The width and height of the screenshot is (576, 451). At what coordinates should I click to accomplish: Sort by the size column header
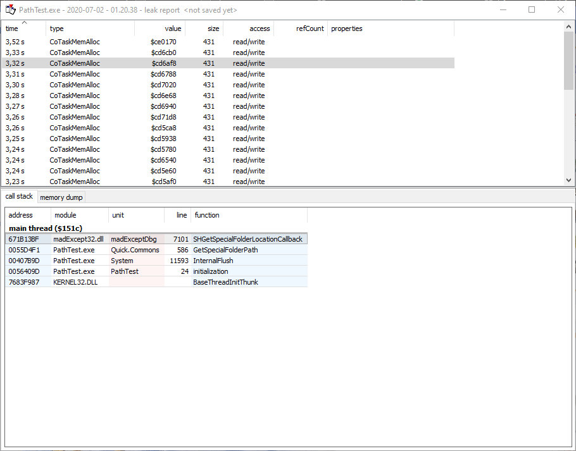pyautogui.click(x=204, y=28)
